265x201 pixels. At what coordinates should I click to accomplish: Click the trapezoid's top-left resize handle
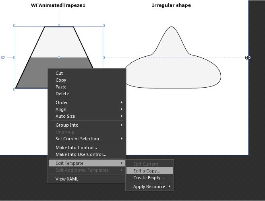[x=15, y=26]
